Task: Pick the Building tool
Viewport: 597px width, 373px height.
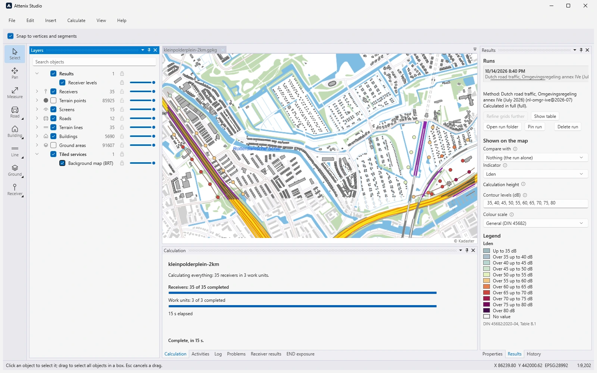Action: (x=15, y=132)
